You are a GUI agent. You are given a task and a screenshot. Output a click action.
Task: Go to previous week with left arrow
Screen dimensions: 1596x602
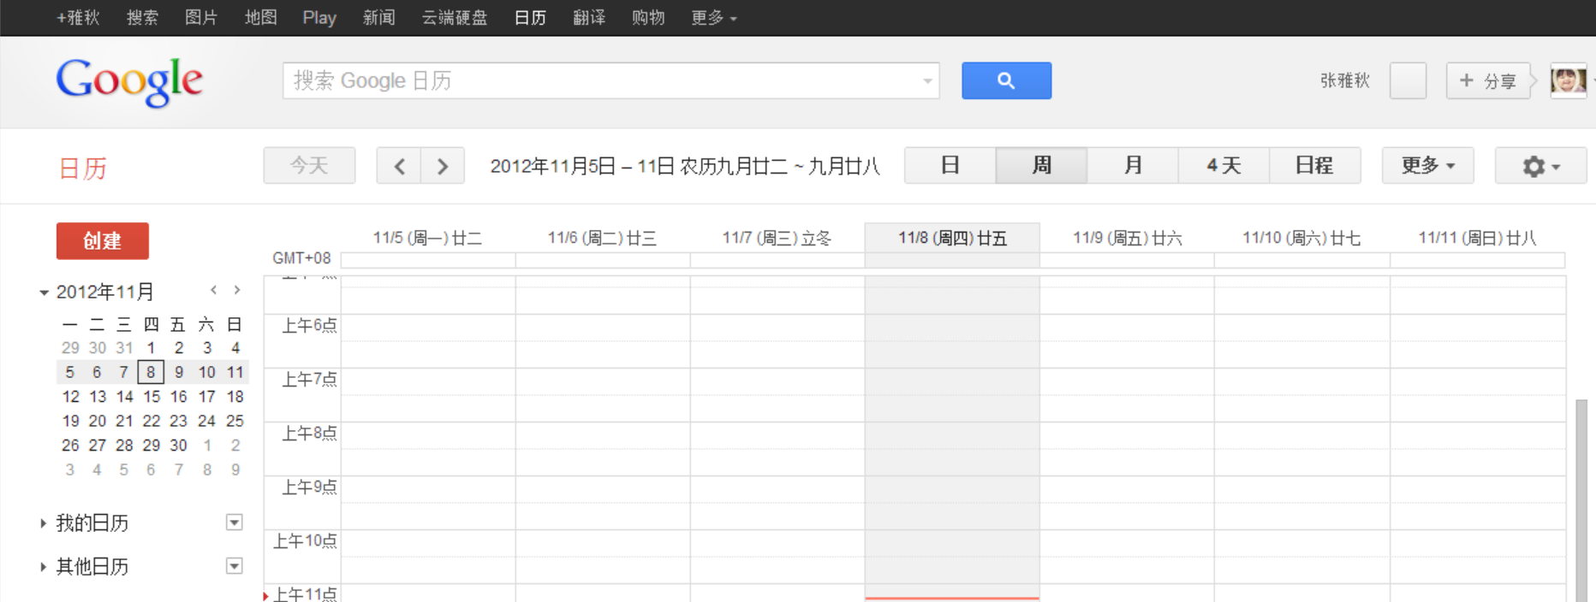tap(399, 166)
